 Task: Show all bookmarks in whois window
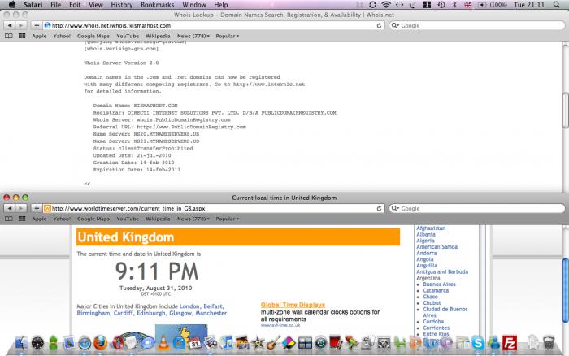coord(9,36)
